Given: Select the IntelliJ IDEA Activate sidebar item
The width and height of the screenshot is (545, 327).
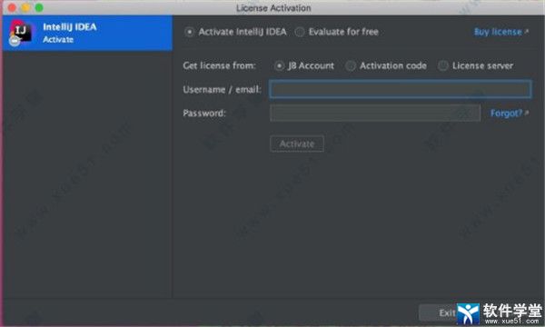Looking at the screenshot, I should click(87, 33).
